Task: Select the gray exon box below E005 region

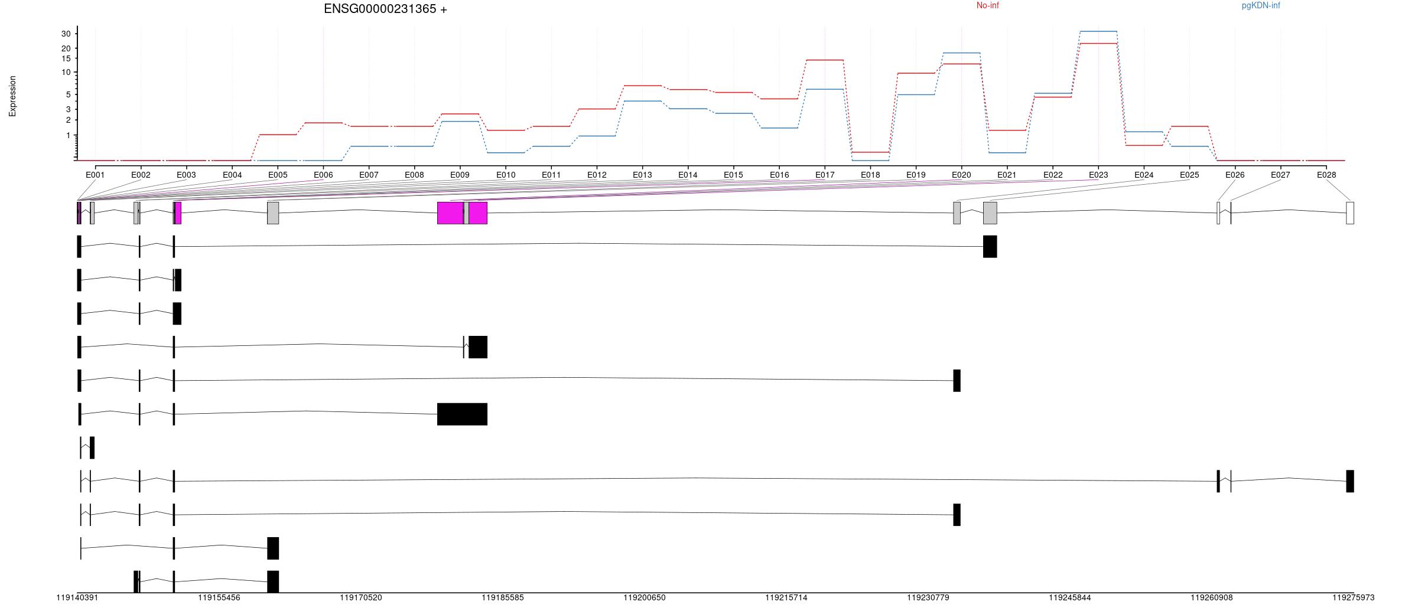Action: (273, 213)
